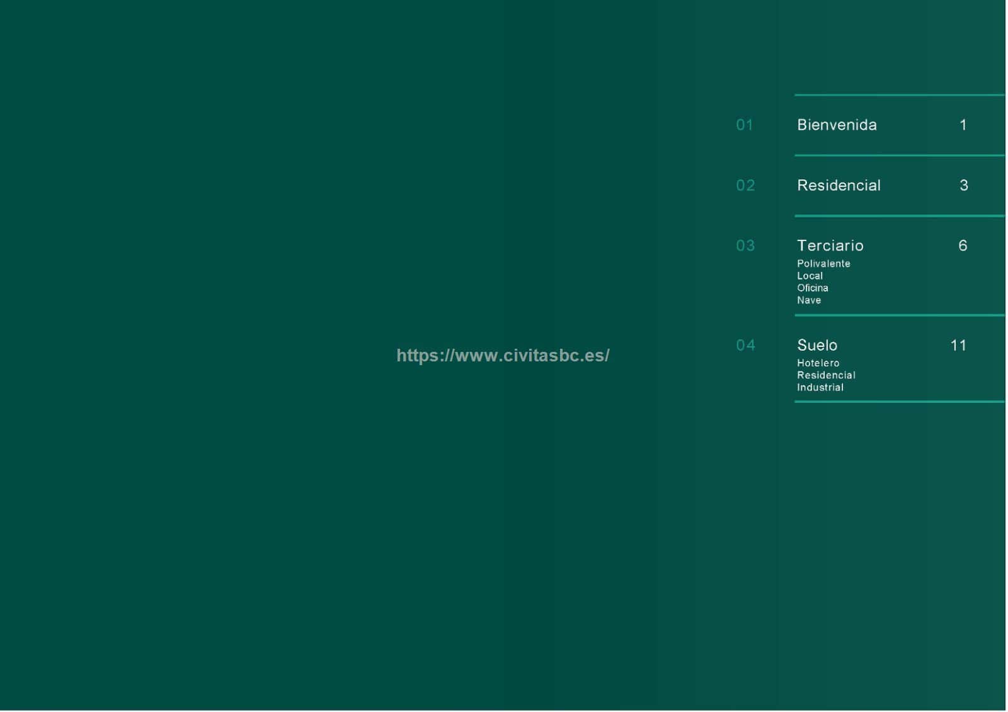
Task: Open the https://www.civitasbc.es/ link
Action: 503,356
